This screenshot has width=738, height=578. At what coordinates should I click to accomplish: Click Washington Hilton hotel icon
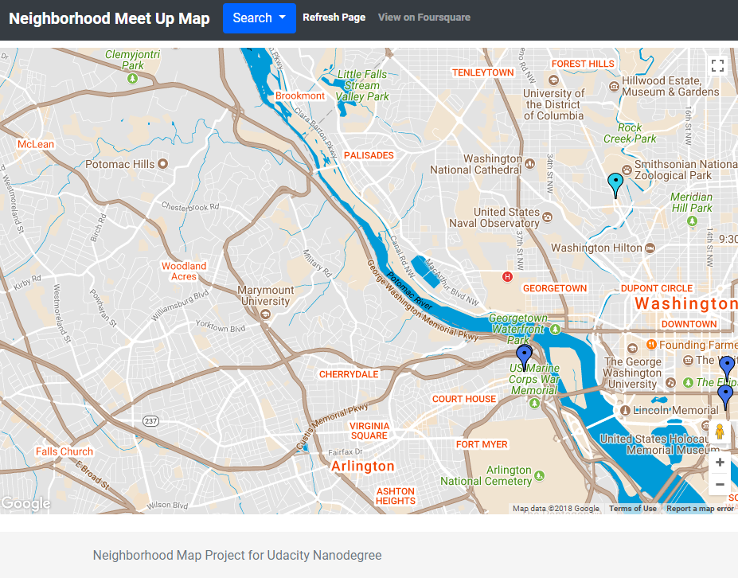(650, 248)
